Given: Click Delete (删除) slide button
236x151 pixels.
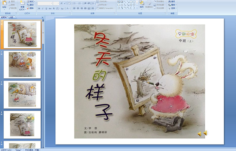Looking at the screenshot, I should [30, 8].
